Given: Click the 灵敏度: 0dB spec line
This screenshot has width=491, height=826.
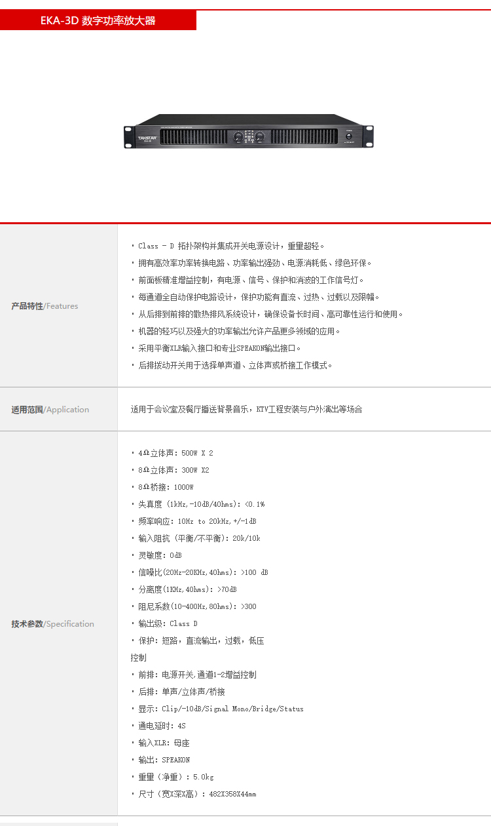Looking at the screenshot, I should point(156,555).
